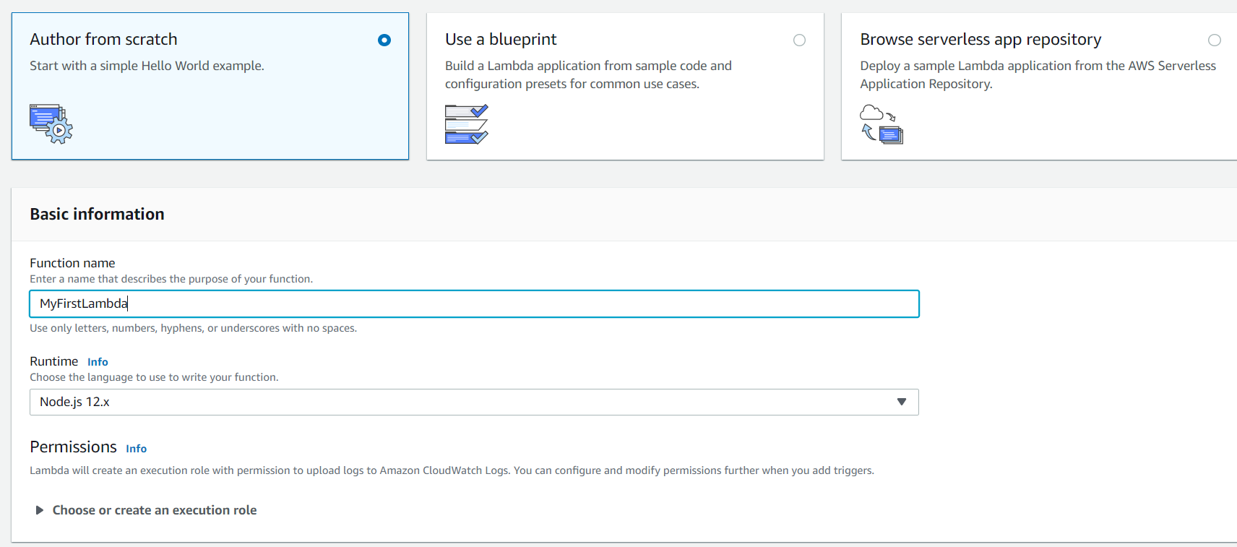The image size is (1237, 547).
Task: Click the execution role disclosure triangle
Action: (40, 510)
